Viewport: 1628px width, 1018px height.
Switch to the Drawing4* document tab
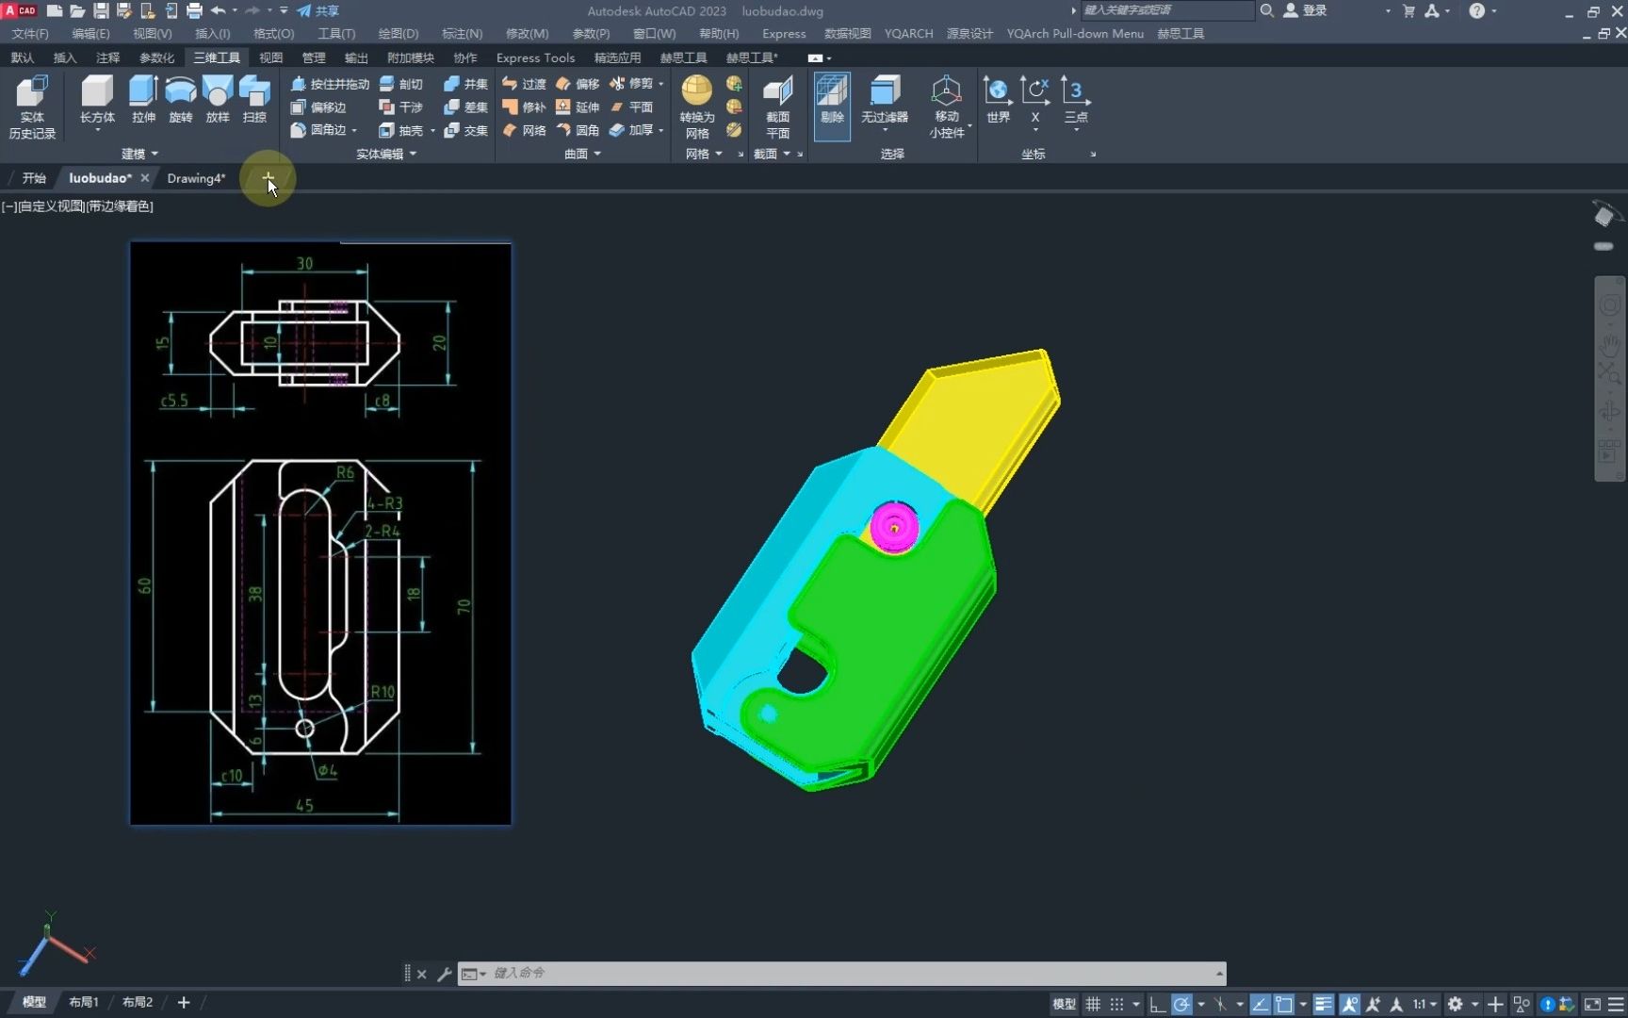pos(196,178)
